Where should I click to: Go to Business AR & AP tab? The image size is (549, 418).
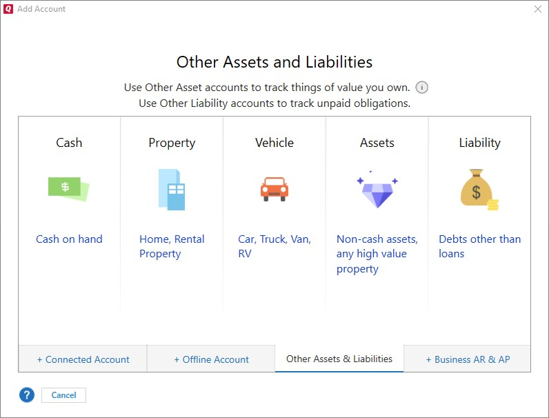pos(468,359)
